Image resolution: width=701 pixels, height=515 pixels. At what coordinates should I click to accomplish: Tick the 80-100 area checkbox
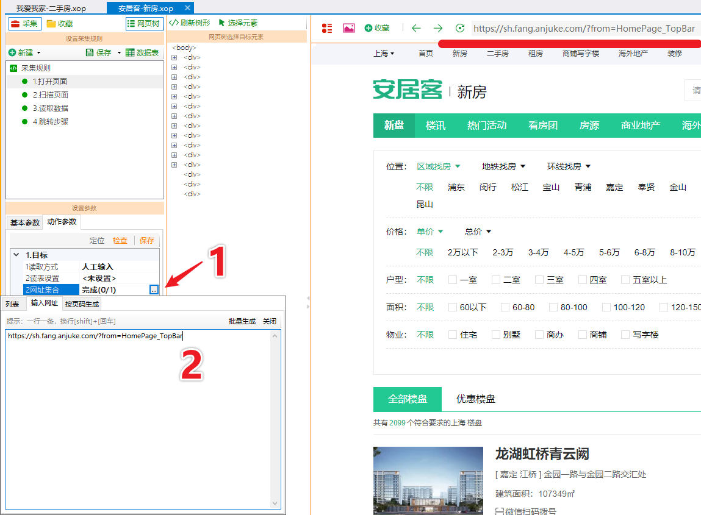(x=553, y=307)
